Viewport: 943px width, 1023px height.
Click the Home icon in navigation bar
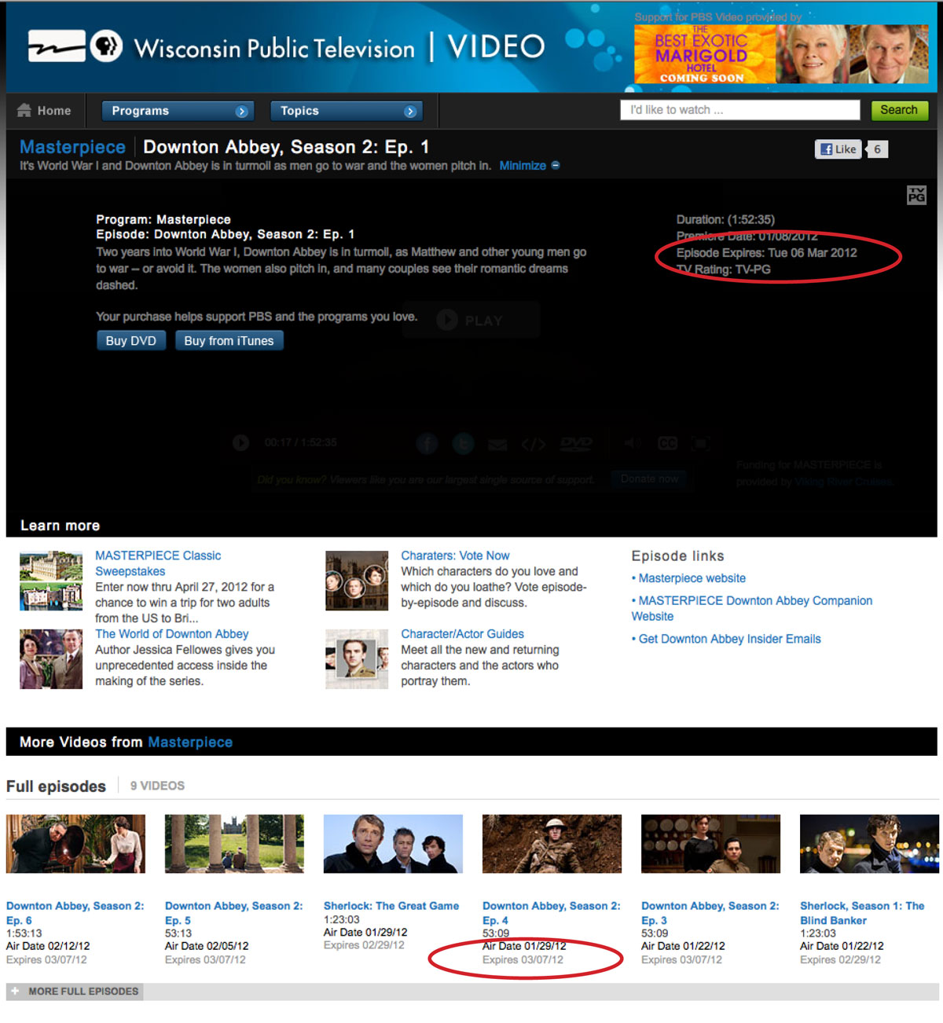pos(24,111)
